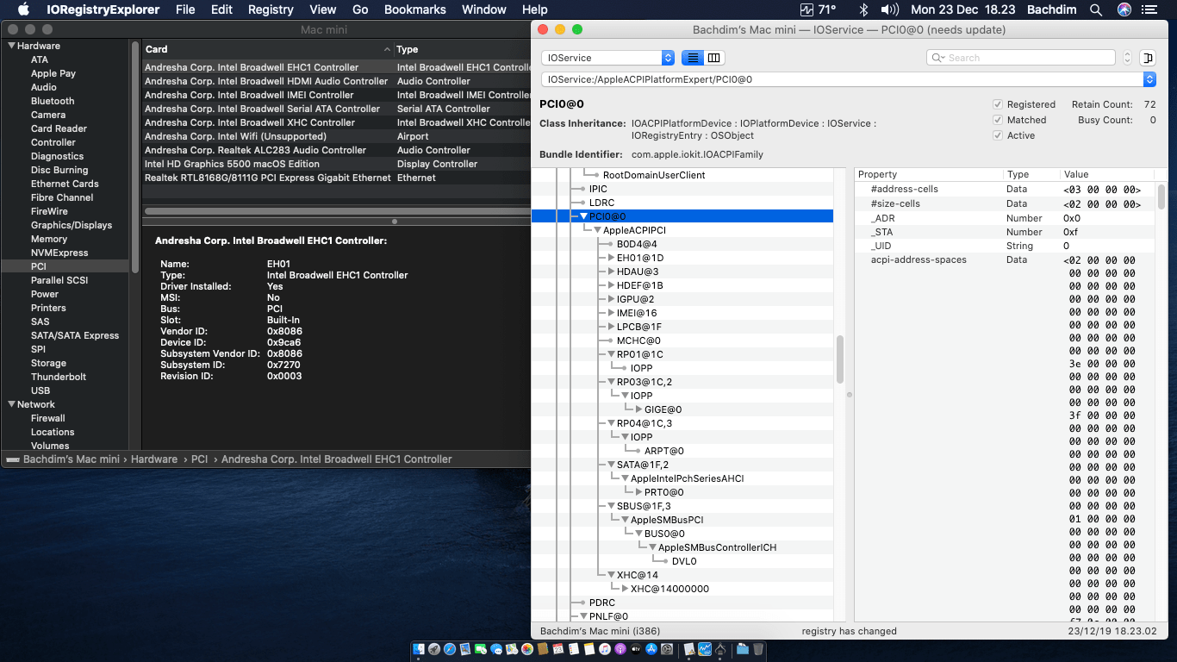Open the Trash in the Dock

[x=758, y=649]
